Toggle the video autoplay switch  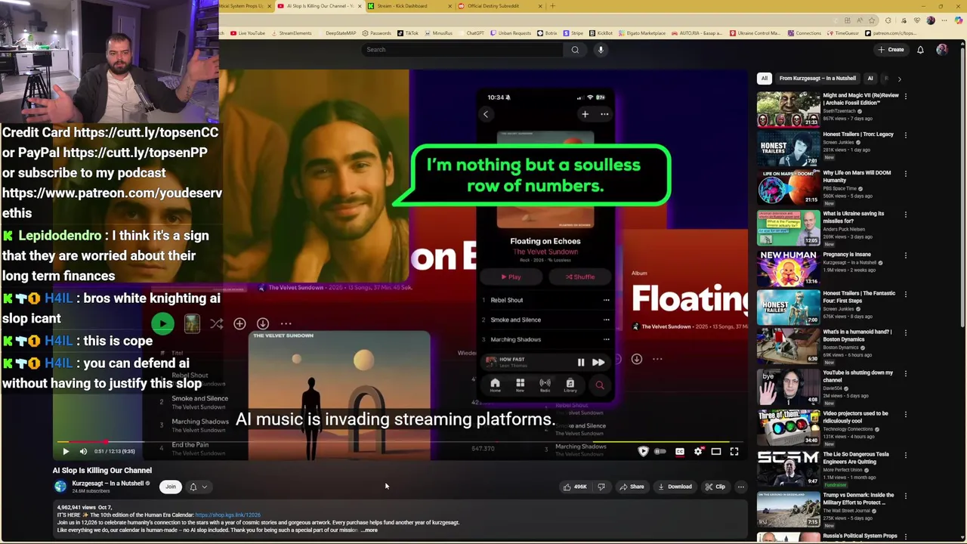pyautogui.click(x=660, y=451)
